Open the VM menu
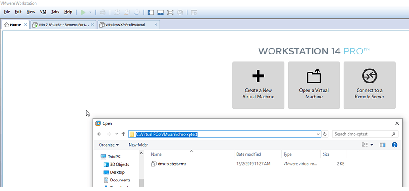 pos(43,12)
